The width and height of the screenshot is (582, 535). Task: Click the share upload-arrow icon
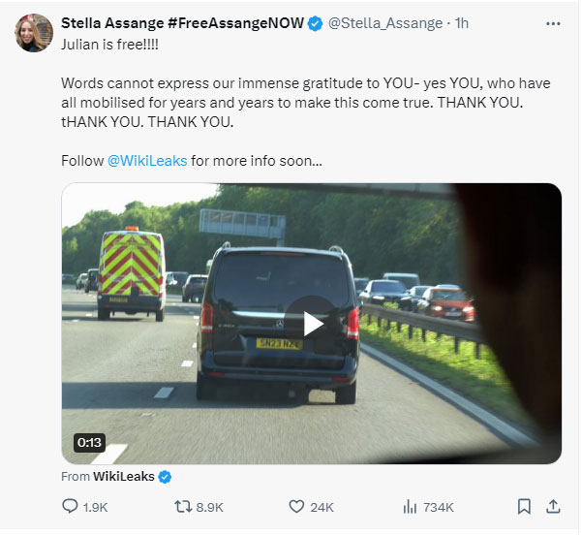[x=553, y=506]
